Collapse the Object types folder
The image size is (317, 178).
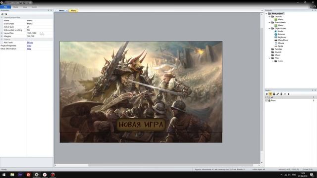(x=269, y=29)
